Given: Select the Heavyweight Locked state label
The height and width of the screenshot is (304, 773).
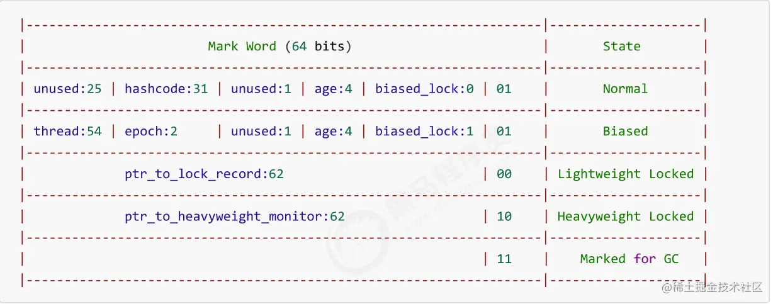Looking at the screenshot, I should (x=626, y=217).
